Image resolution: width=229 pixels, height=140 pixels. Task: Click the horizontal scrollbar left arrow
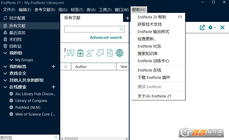[x=62, y=138]
